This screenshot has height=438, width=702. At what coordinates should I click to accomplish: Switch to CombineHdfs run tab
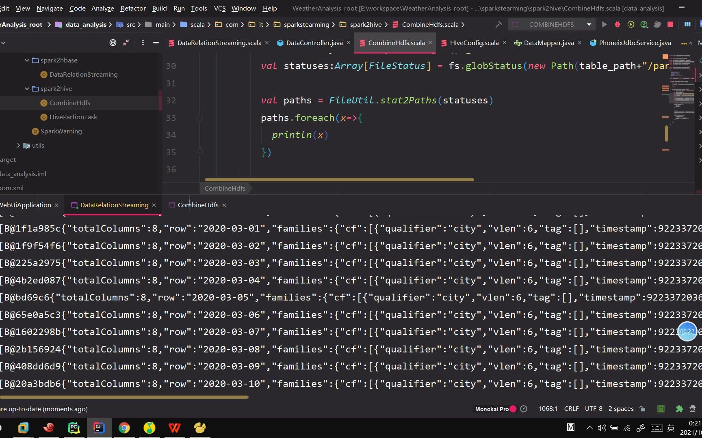click(198, 205)
